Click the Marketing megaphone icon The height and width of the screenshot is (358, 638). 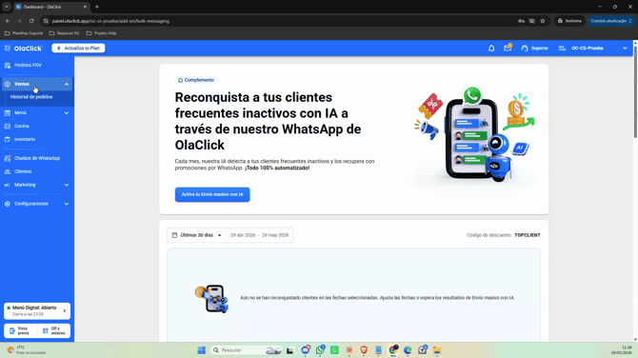[x=8, y=185]
